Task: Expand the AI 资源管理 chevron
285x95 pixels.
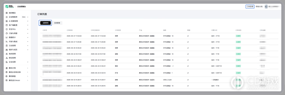Action: point(28,21)
